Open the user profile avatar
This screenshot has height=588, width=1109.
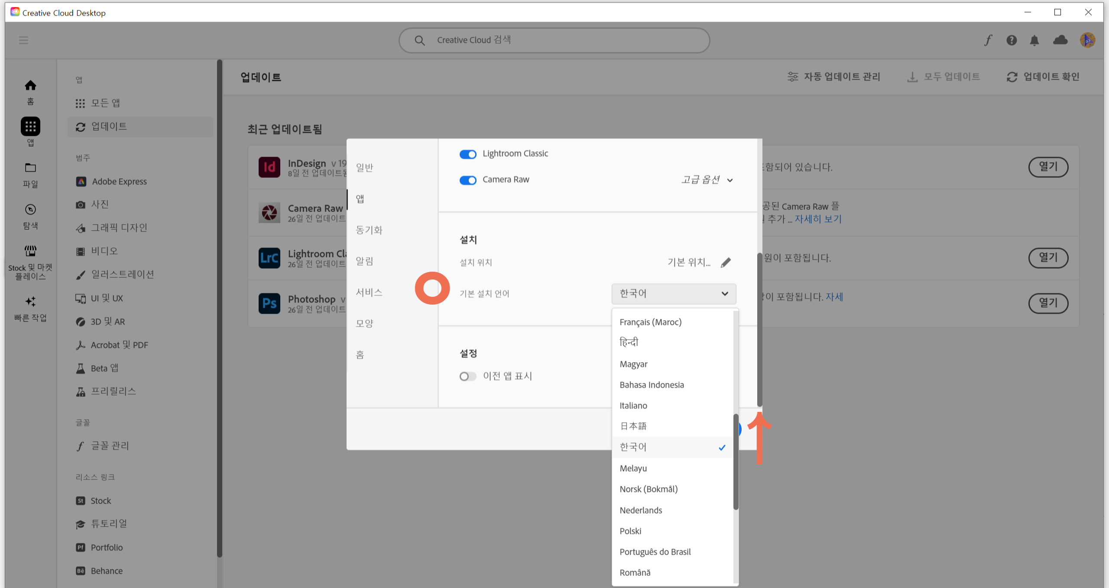pyautogui.click(x=1087, y=40)
